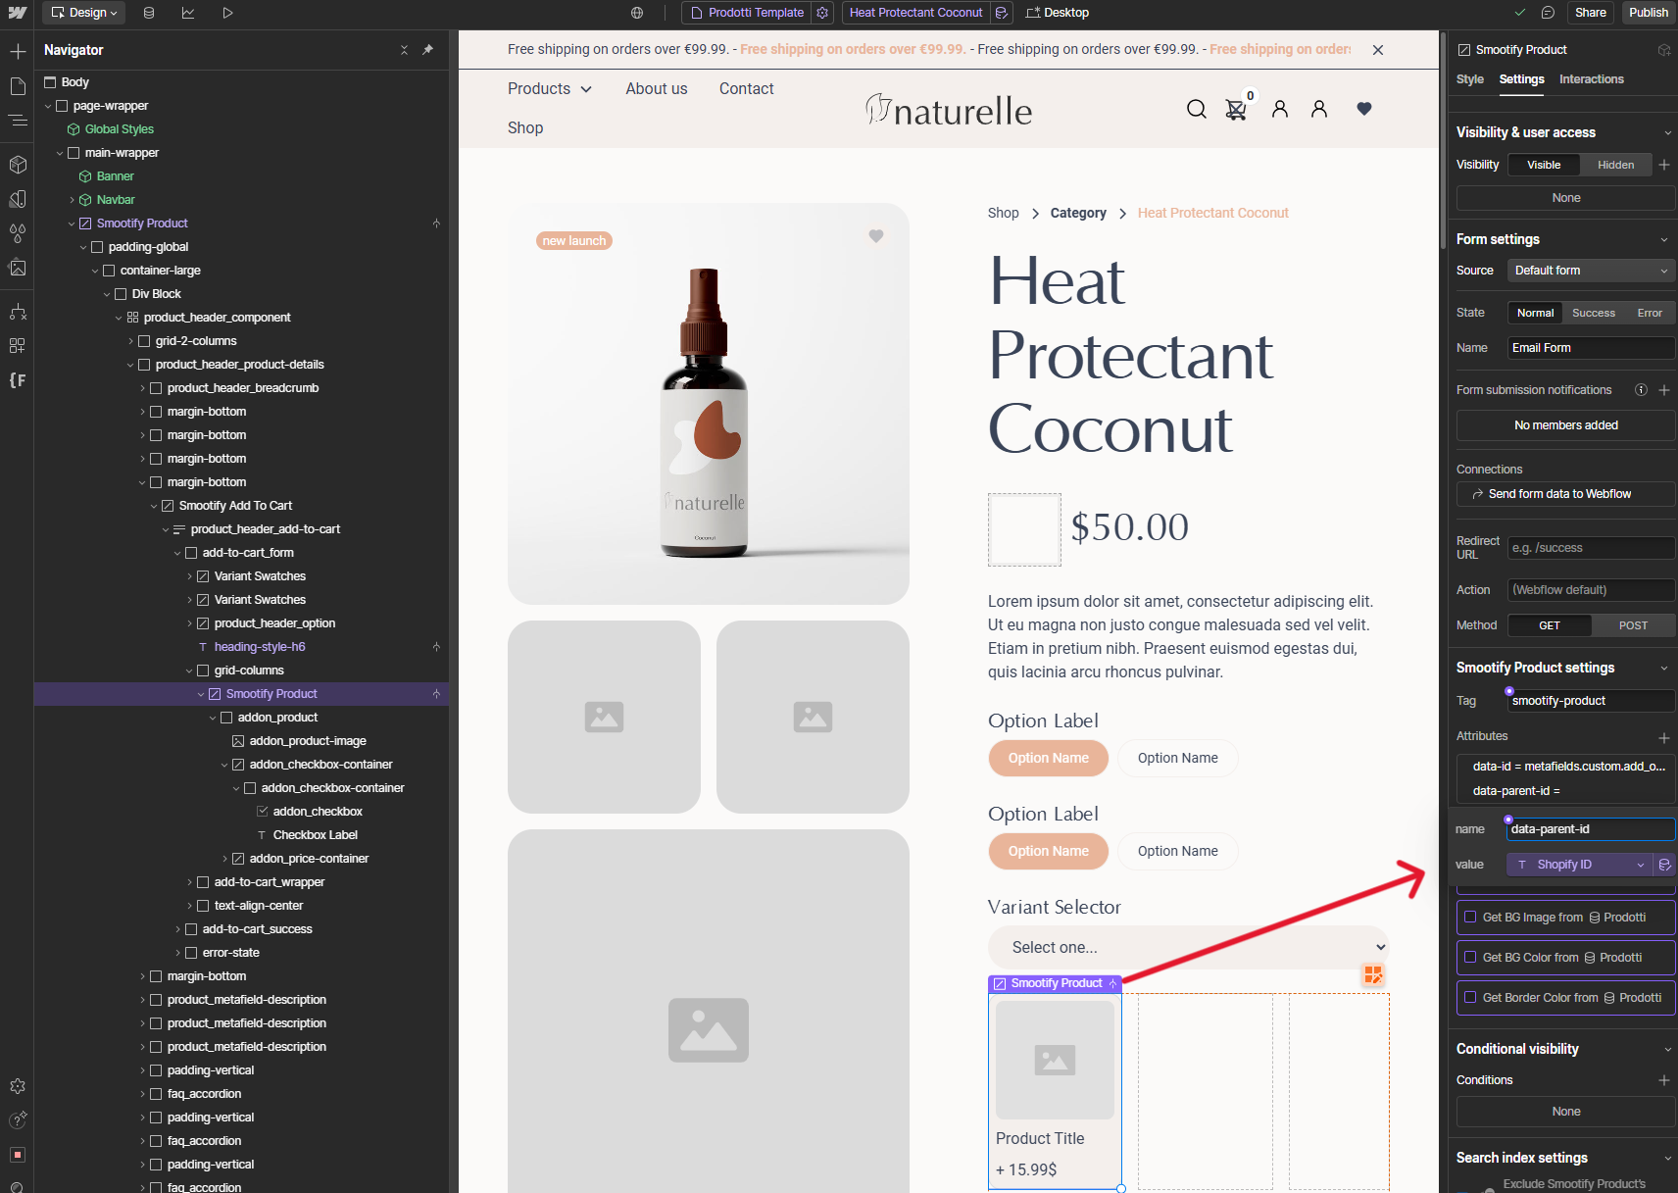Open the Source Default form dropdown

click(x=1590, y=271)
